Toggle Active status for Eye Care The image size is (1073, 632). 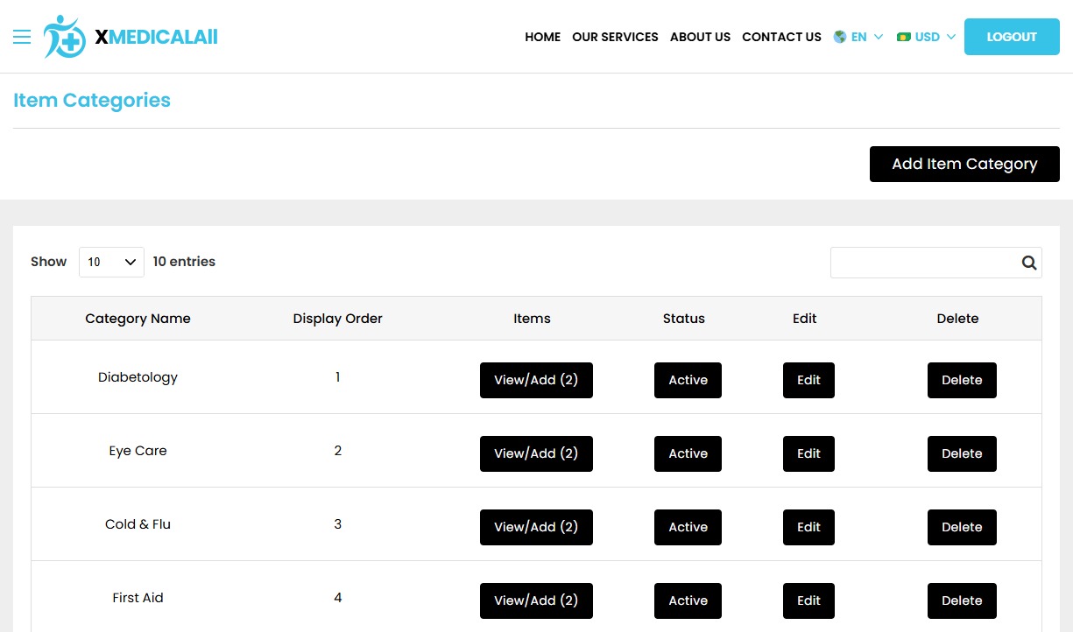[688, 453]
